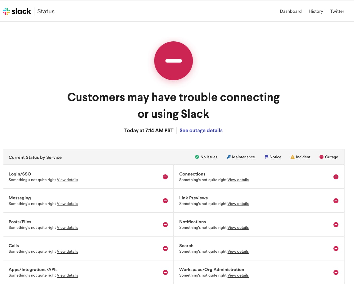View details for Notifications

click(238, 228)
